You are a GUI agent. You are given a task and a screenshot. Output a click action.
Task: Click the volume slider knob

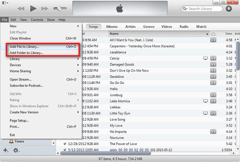click(x=59, y=8)
